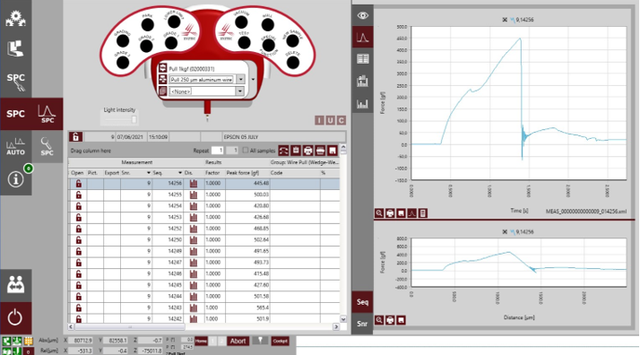Click the clipboard icon in table toolbar
The image size is (640, 355).
click(296, 151)
